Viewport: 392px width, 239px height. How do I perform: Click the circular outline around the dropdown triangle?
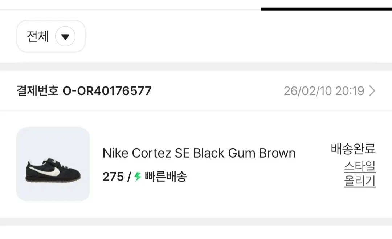tap(65, 36)
